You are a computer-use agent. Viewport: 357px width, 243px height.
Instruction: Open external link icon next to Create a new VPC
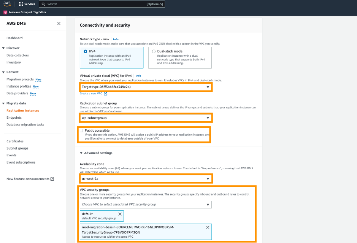(x=105, y=94)
